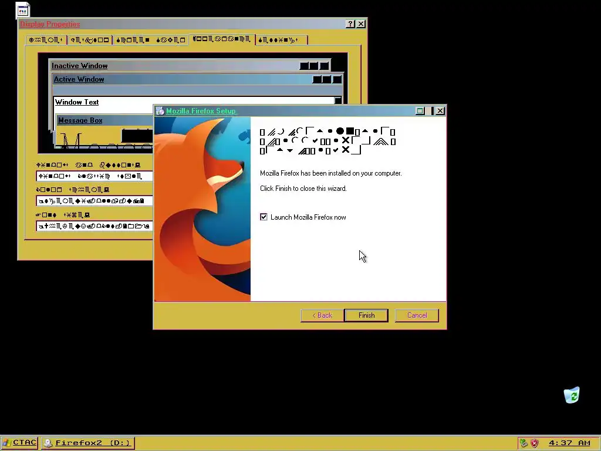Click the red security shield tray icon
601x451 pixels.
(x=534, y=443)
